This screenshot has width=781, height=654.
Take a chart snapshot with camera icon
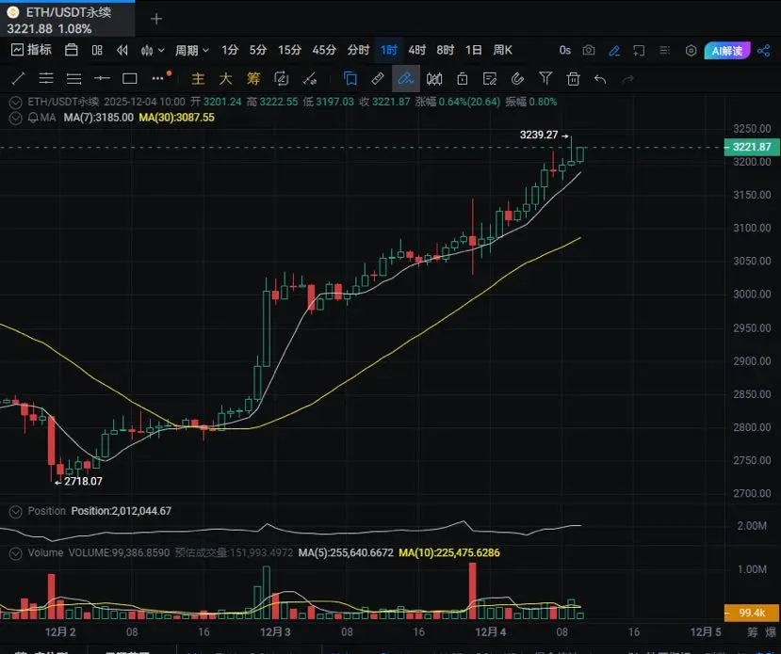pos(589,50)
